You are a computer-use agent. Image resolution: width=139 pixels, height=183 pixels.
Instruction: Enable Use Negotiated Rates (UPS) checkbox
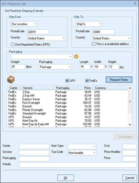pos(13,44)
